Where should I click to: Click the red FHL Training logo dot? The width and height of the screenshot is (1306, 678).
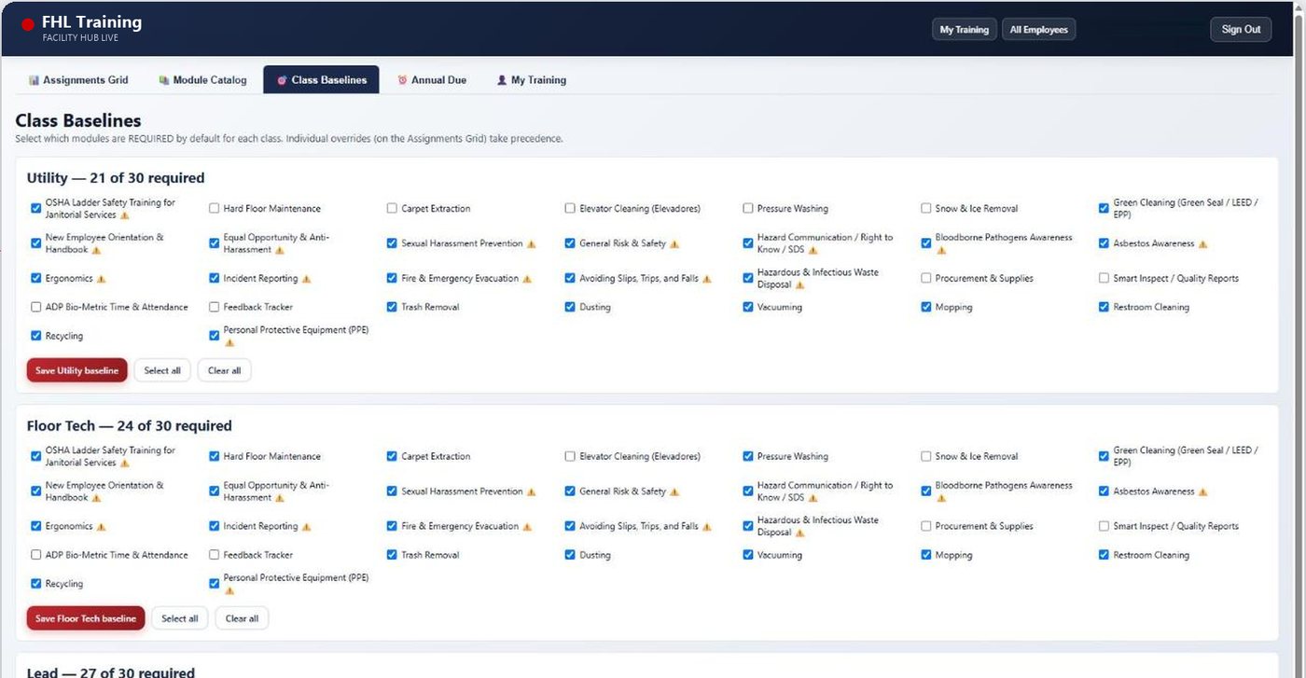28,24
